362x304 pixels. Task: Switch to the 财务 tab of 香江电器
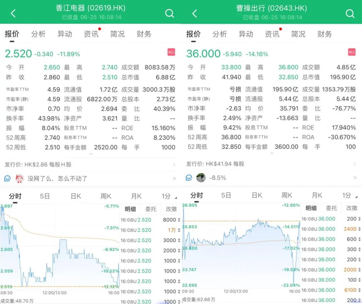pyautogui.click(x=143, y=34)
